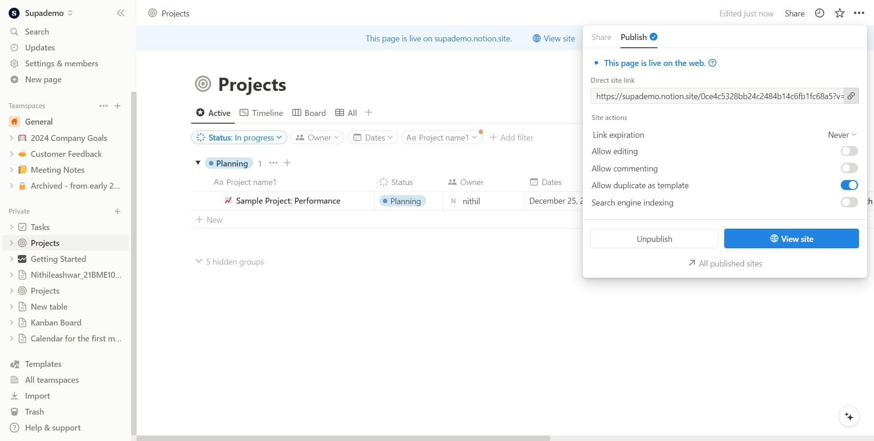Click the Unpublish button
The width and height of the screenshot is (874, 441).
[654, 238]
